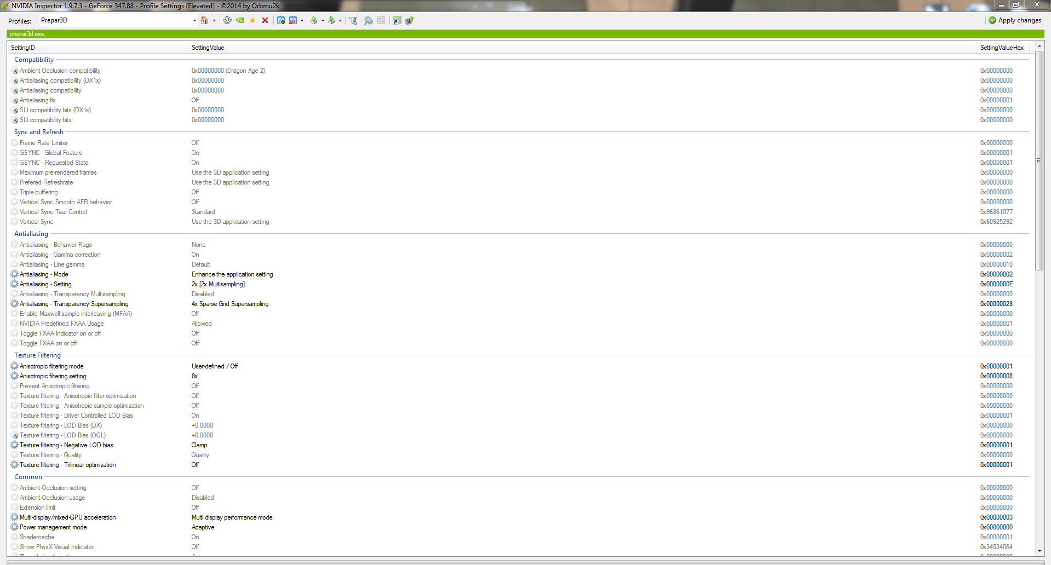Image resolution: width=1051 pixels, height=565 pixels.
Task: Click the refresh profile settings icon
Action: (x=227, y=20)
